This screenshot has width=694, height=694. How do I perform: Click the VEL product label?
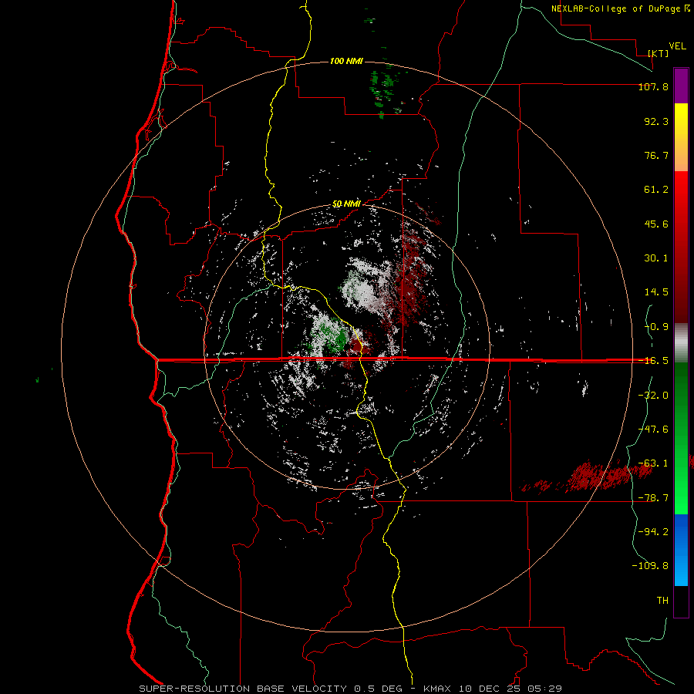(x=678, y=46)
